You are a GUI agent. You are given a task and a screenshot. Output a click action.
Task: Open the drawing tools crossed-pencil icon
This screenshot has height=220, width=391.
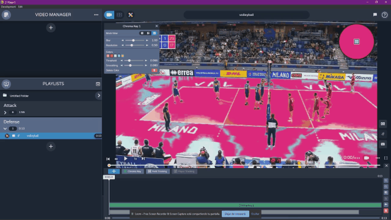pyautogui.click(x=130, y=15)
